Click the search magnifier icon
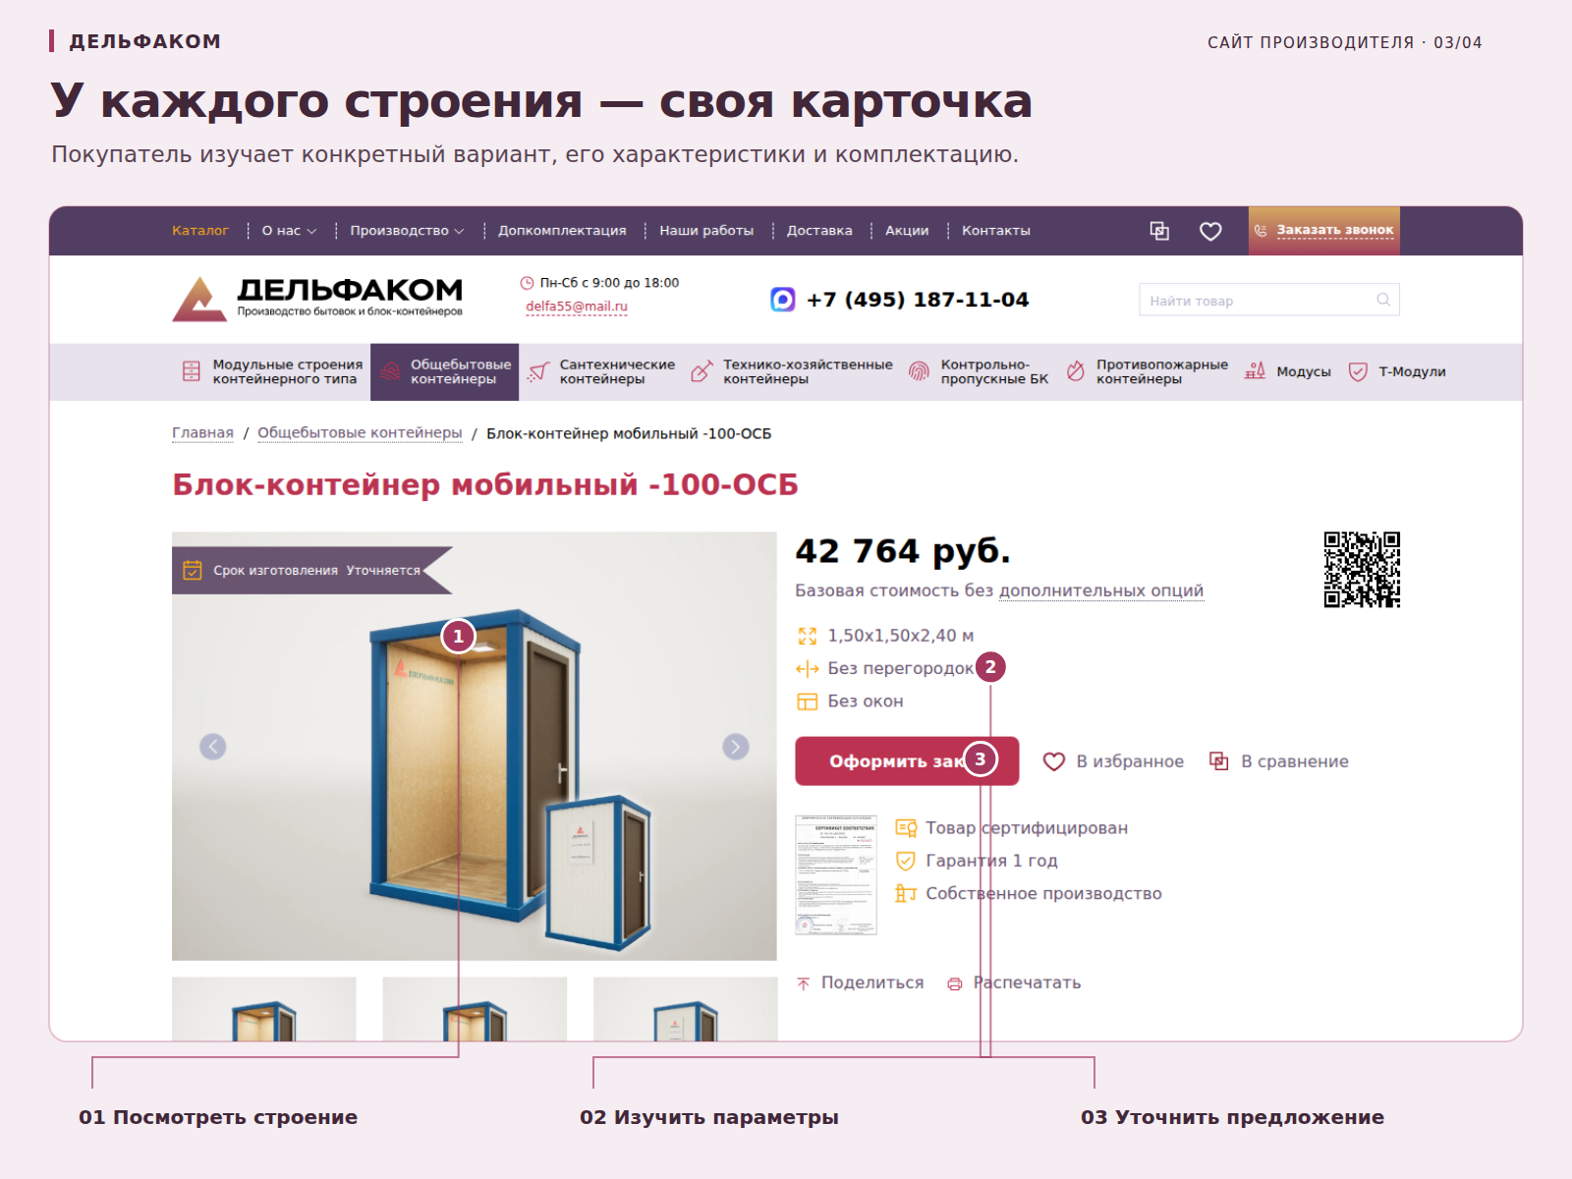The height and width of the screenshot is (1179, 1572). [1383, 300]
